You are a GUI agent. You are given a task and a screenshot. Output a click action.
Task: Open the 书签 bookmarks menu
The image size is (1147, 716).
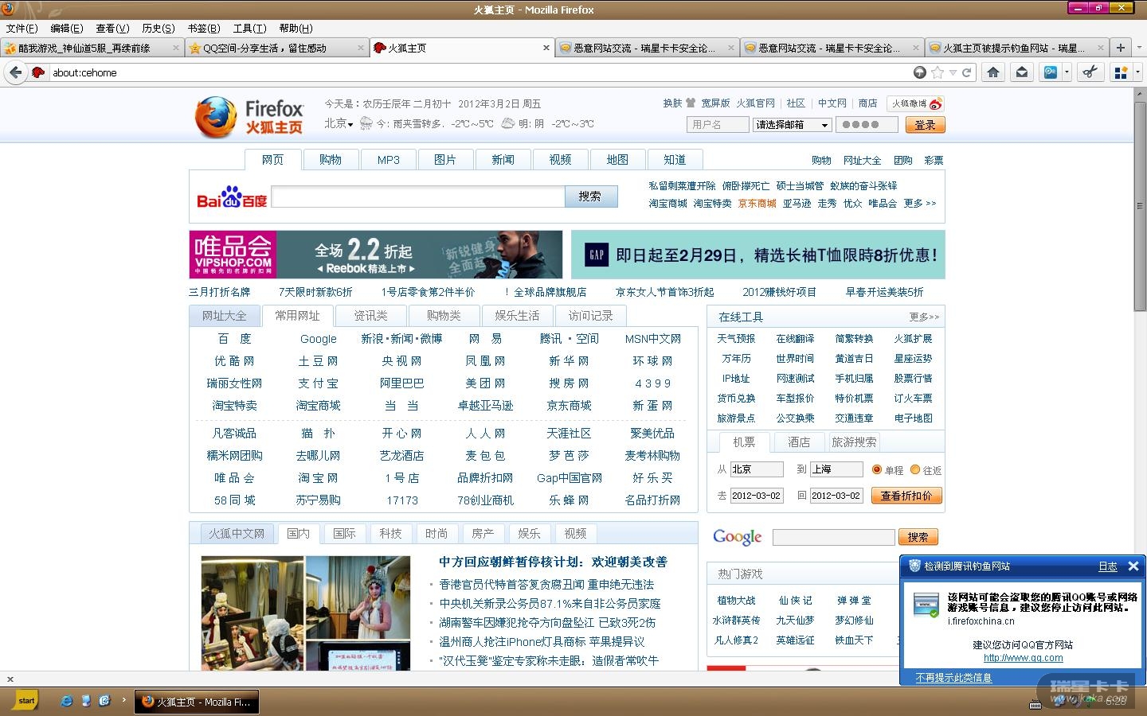coord(203,28)
